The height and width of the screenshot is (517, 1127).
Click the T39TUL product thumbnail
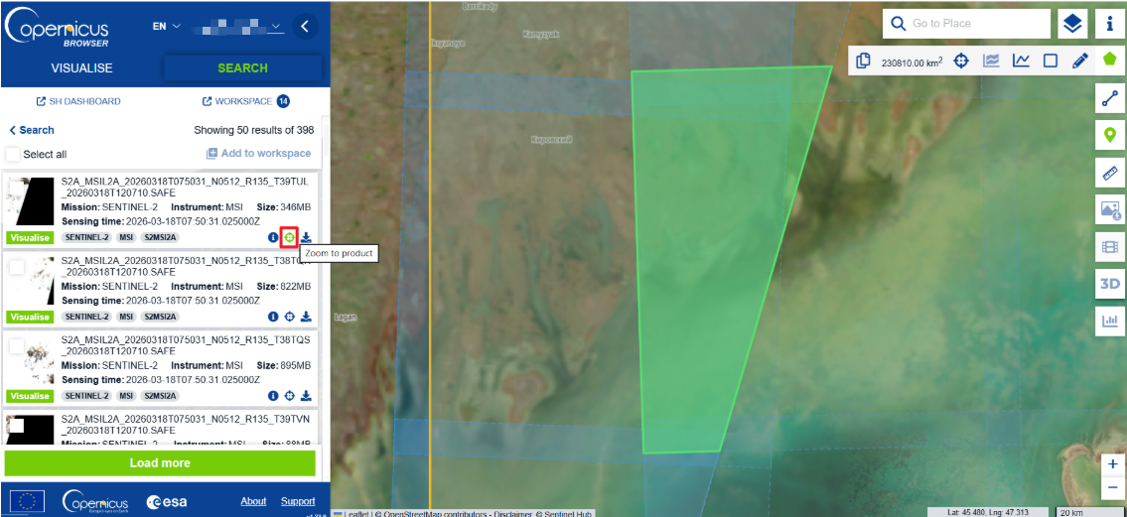click(30, 201)
